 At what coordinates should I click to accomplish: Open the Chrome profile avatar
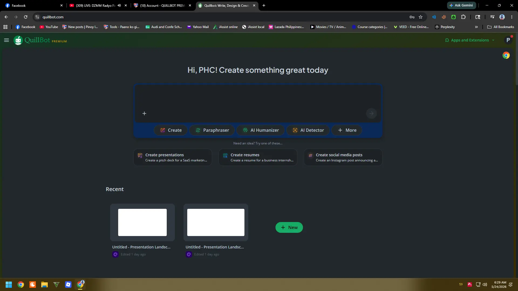pos(502,17)
